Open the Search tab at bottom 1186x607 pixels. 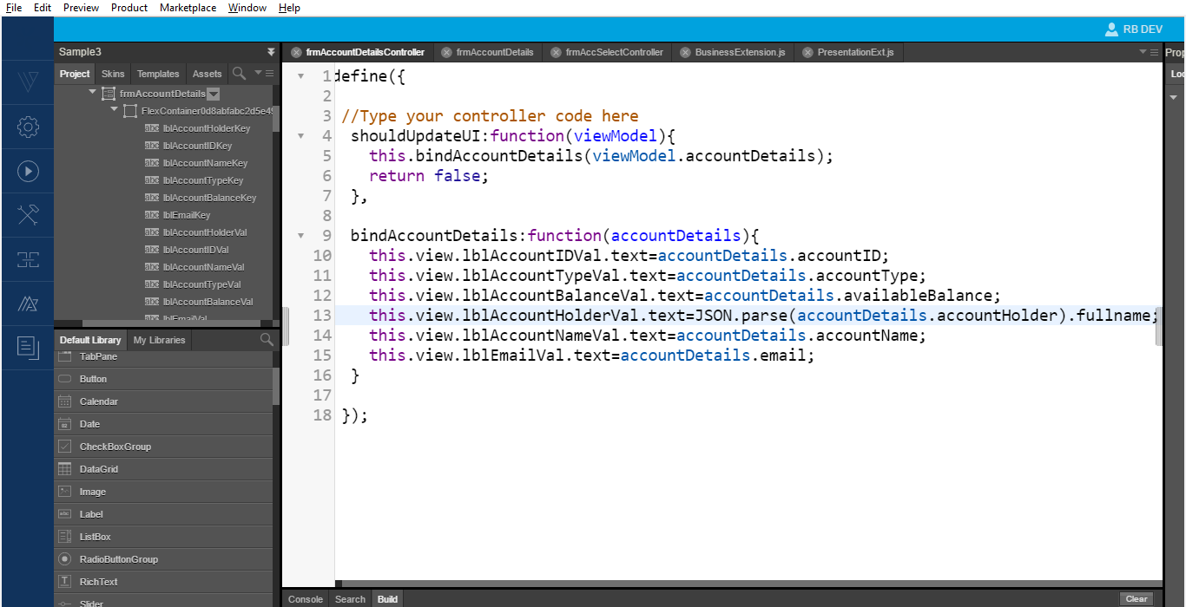pos(350,599)
